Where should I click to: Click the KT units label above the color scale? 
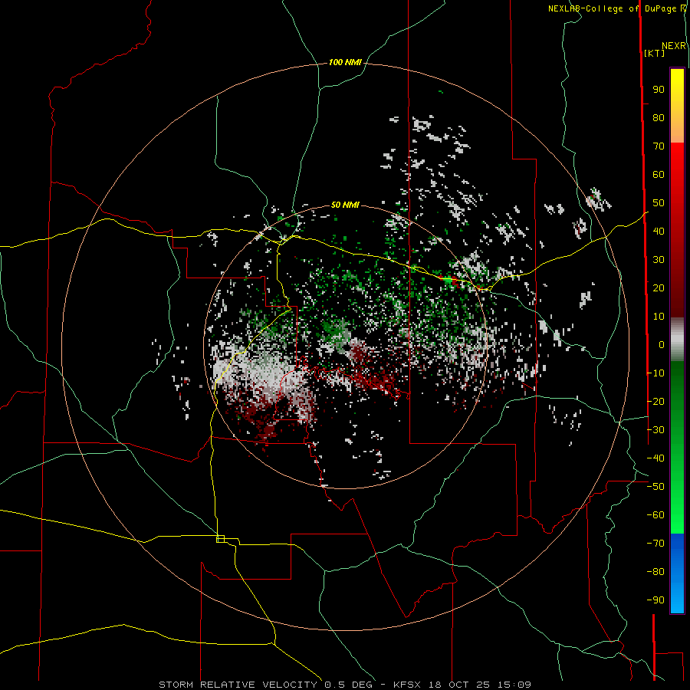pos(655,53)
